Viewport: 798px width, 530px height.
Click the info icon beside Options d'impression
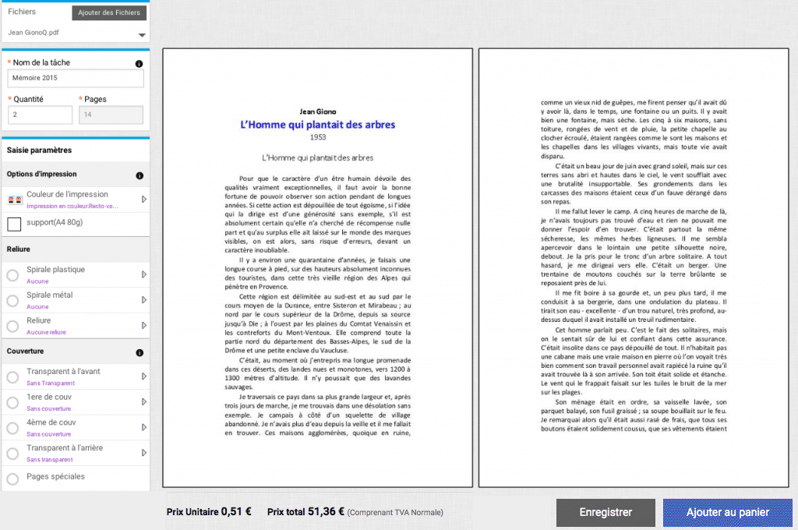[x=139, y=175]
